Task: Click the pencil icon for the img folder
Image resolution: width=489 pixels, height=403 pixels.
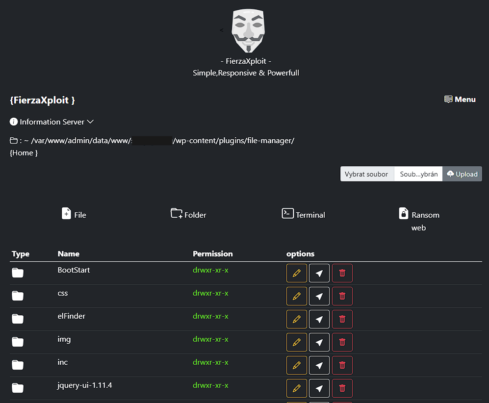Action: coord(297,342)
